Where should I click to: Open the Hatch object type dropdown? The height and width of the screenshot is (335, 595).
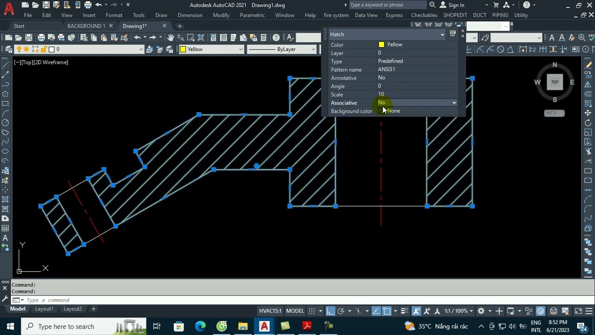[442, 34]
